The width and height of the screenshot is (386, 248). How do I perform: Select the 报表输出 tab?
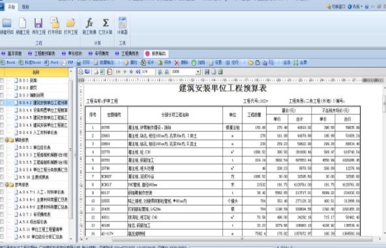tap(156, 54)
